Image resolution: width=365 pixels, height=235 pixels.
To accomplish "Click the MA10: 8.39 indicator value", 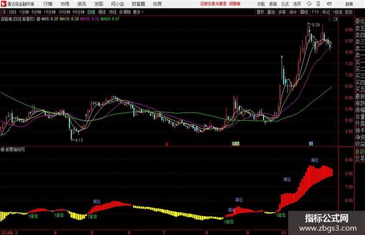I will click(69, 19).
